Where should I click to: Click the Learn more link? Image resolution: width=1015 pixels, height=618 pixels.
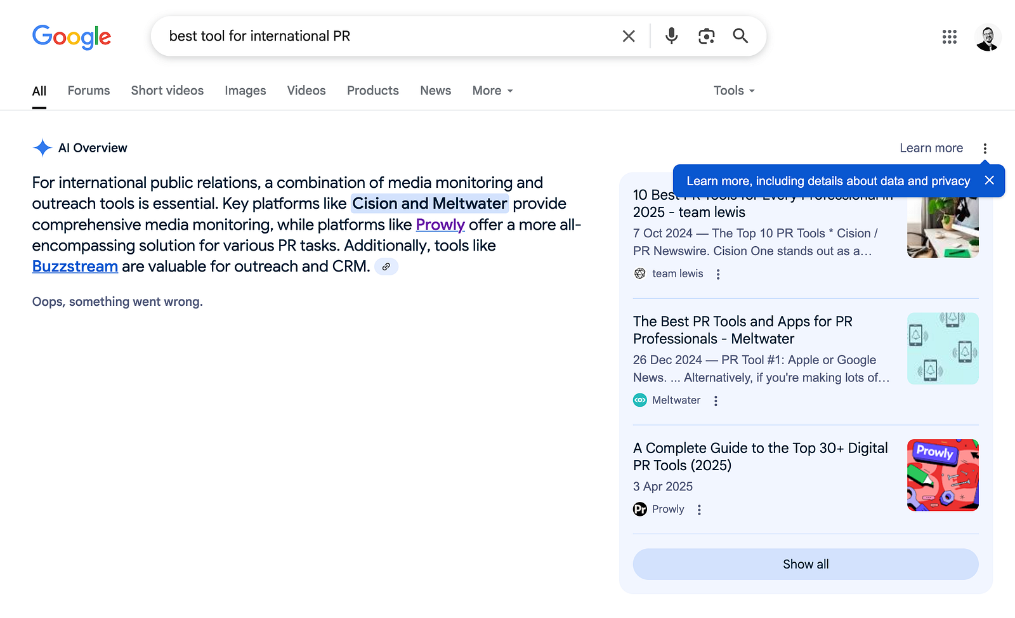coord(931,148)
